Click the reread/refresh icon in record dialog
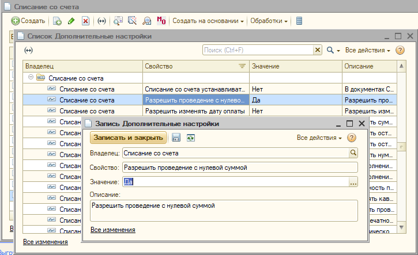Screen dimensions: 418x255 tap(190, 138)
